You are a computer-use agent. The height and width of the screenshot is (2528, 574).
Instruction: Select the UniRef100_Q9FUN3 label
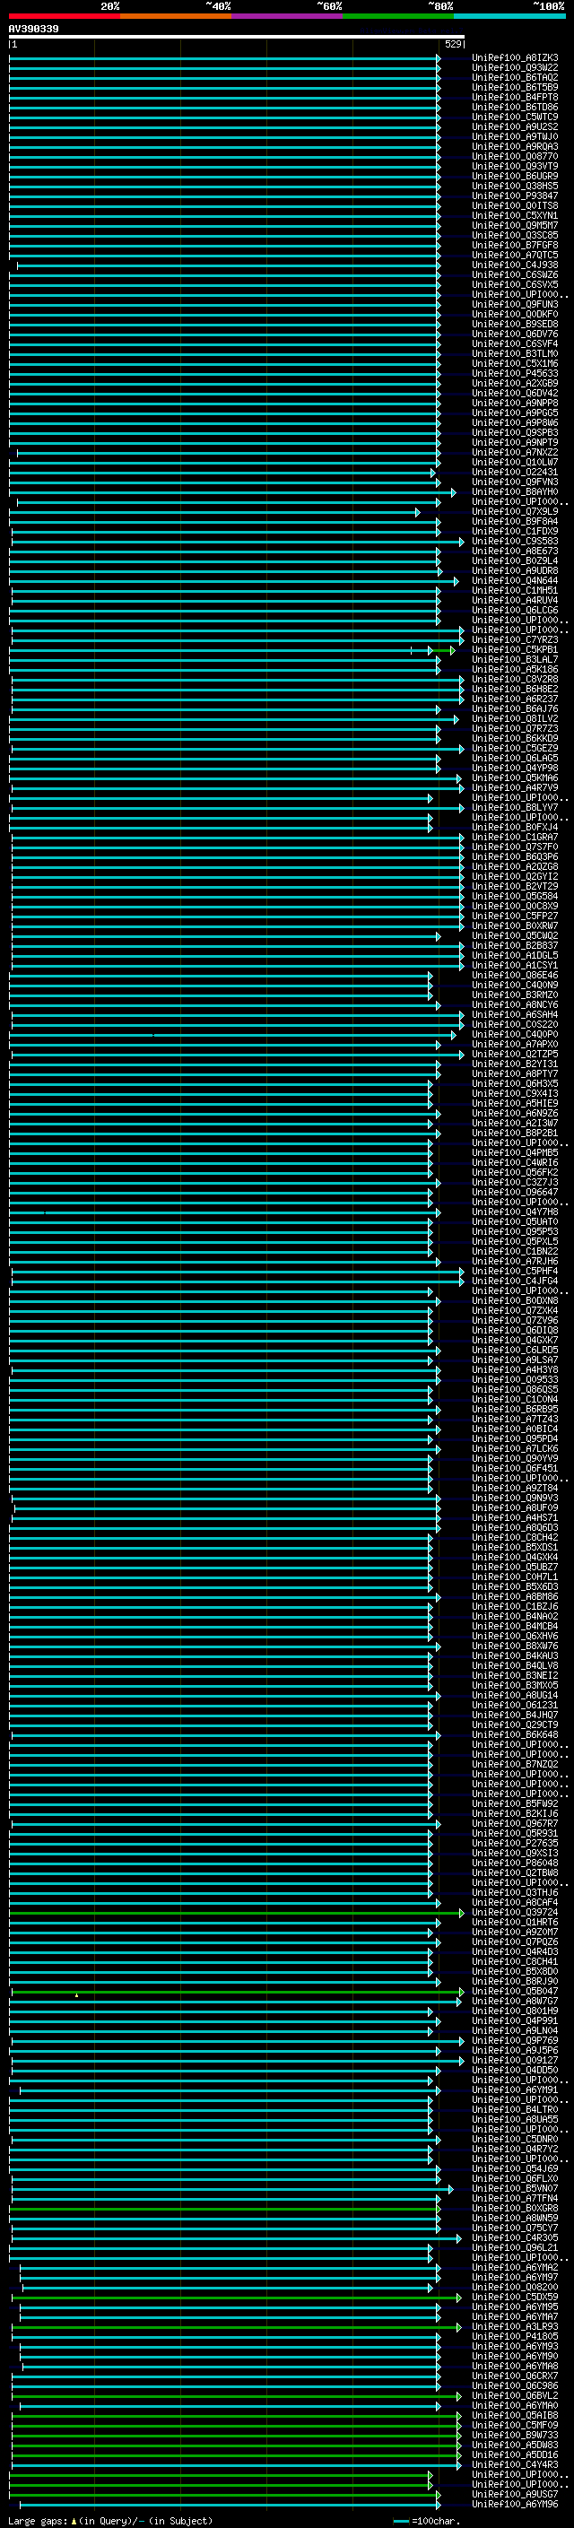click(515, 304)
